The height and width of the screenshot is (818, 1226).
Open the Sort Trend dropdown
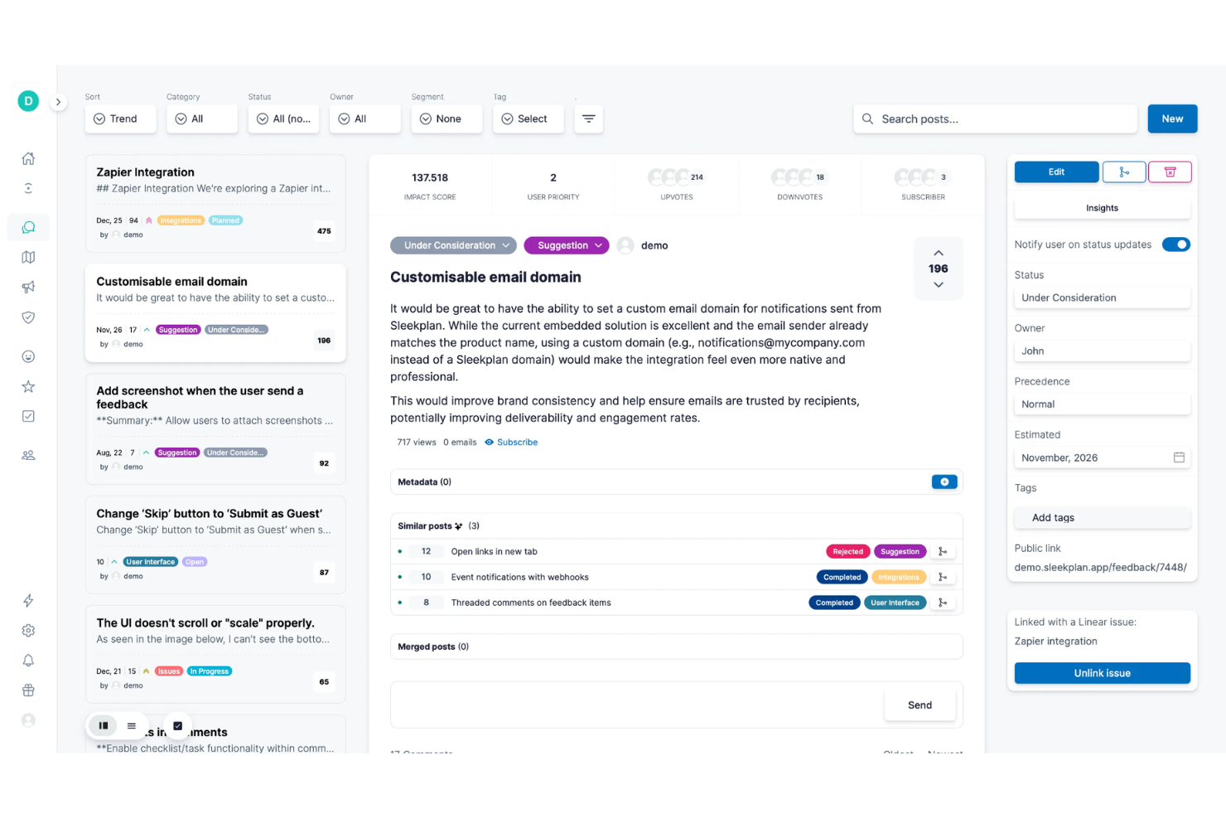tap(120, 119)
